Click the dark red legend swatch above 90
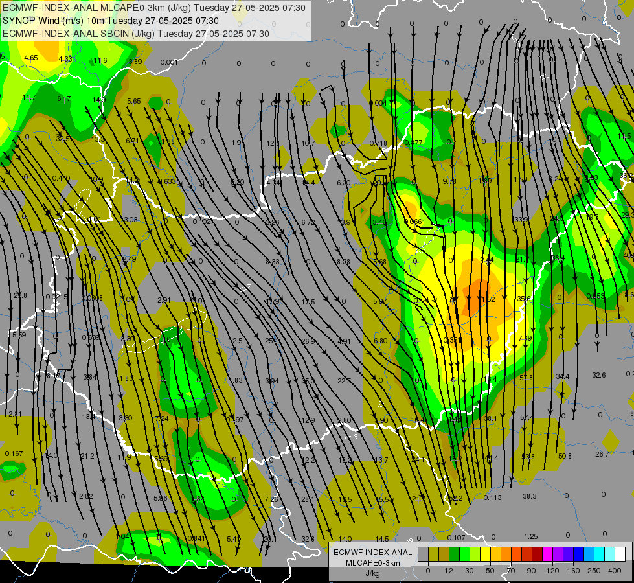 pyautogui.click(x=538, y=554)
